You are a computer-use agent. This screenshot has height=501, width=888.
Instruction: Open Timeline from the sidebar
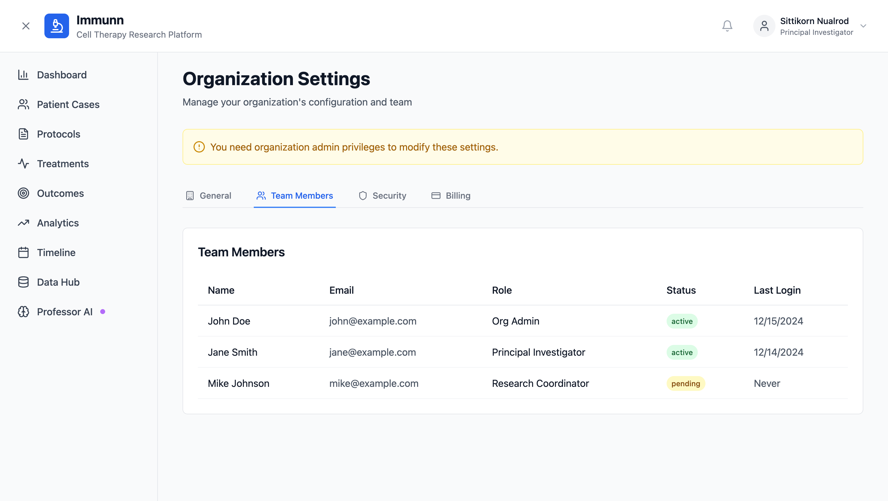coord(56,253)
